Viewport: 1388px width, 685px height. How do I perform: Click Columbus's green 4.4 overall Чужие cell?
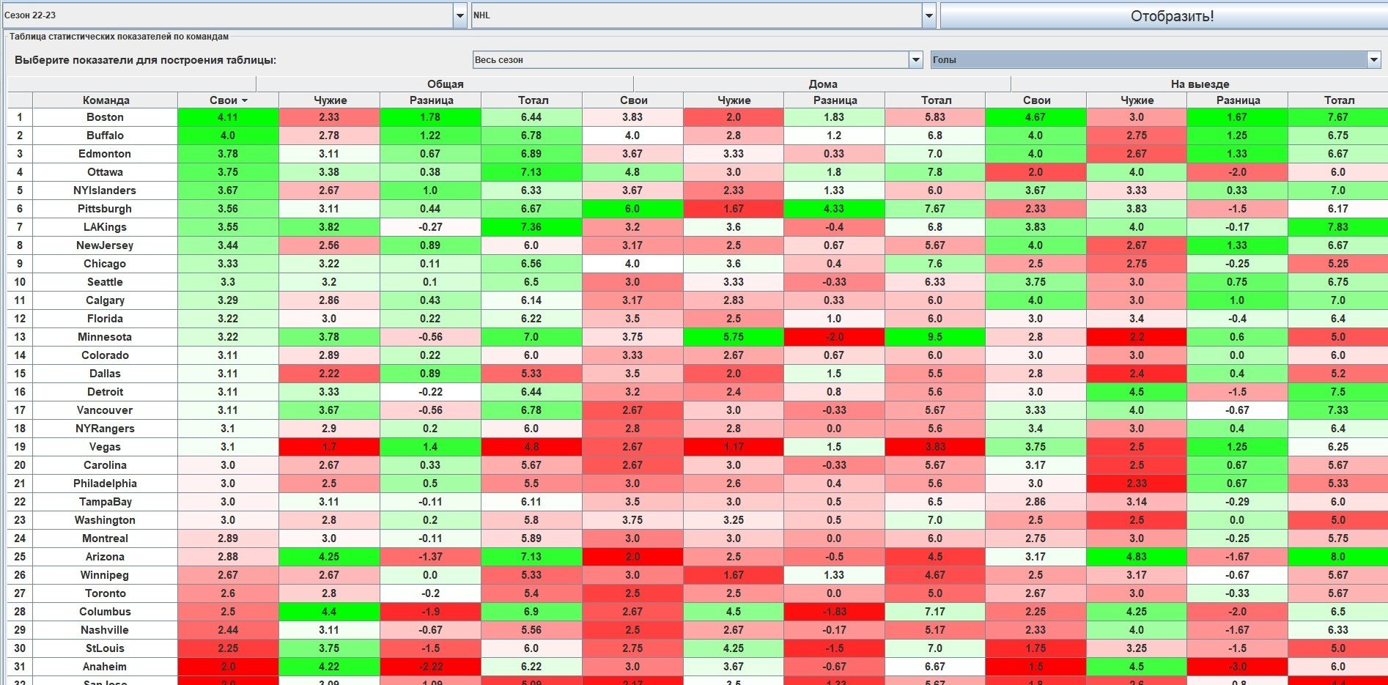tap(329, 612)
